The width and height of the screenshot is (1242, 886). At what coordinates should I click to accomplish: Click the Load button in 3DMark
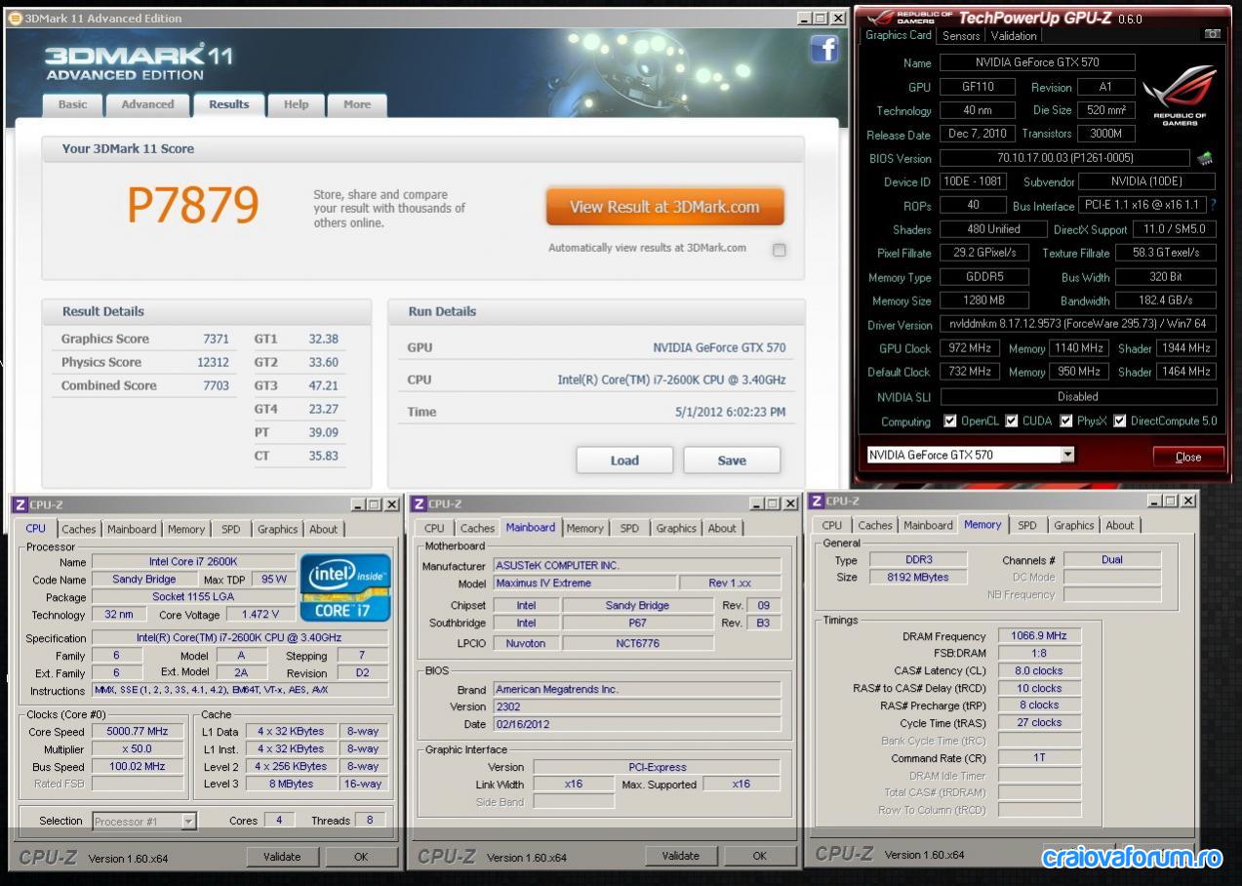[624, 461]
